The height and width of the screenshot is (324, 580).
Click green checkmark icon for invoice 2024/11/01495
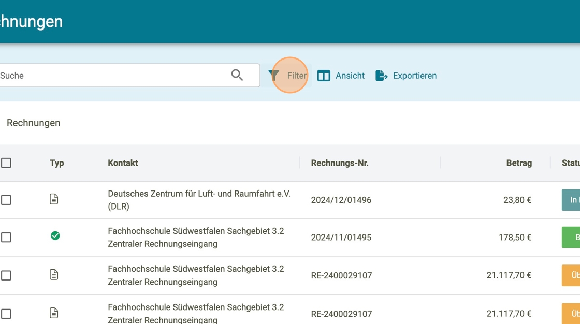(x=55, y=235)
